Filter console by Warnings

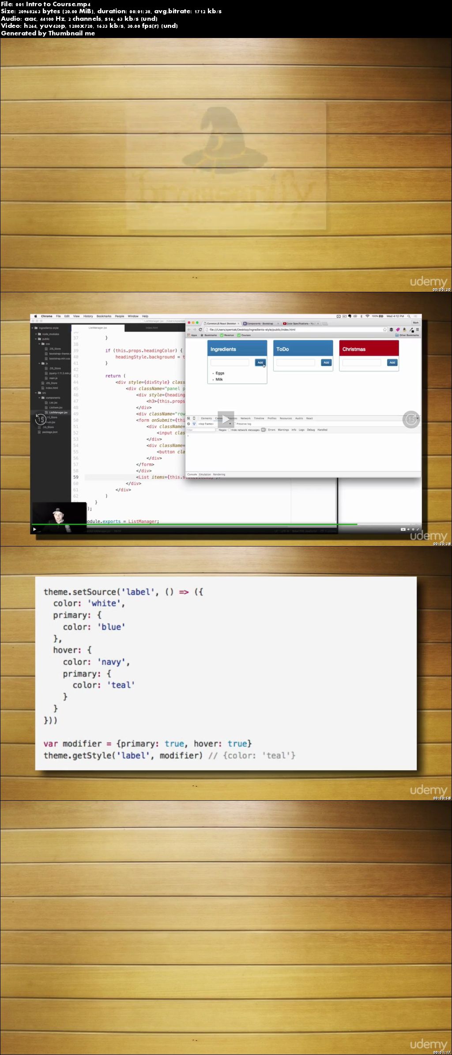283,430
